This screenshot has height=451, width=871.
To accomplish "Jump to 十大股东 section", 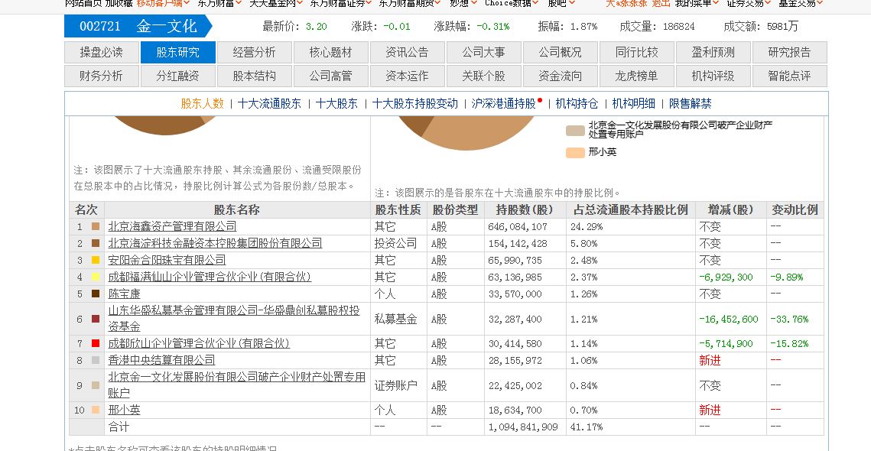I will 336,103.
